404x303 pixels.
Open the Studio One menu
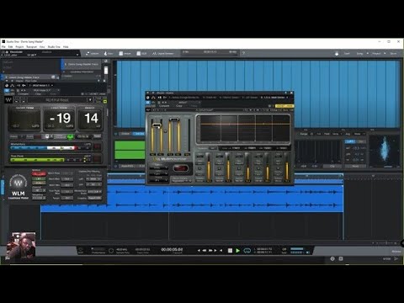point(54,47)
